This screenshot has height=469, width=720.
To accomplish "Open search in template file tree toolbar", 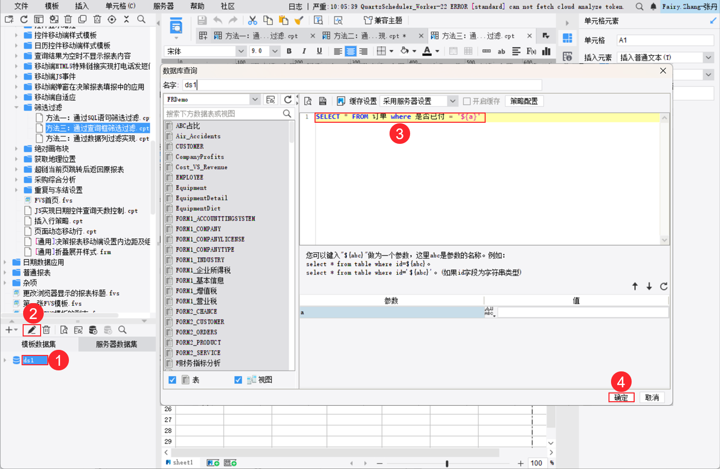I will tap(141, 20).
